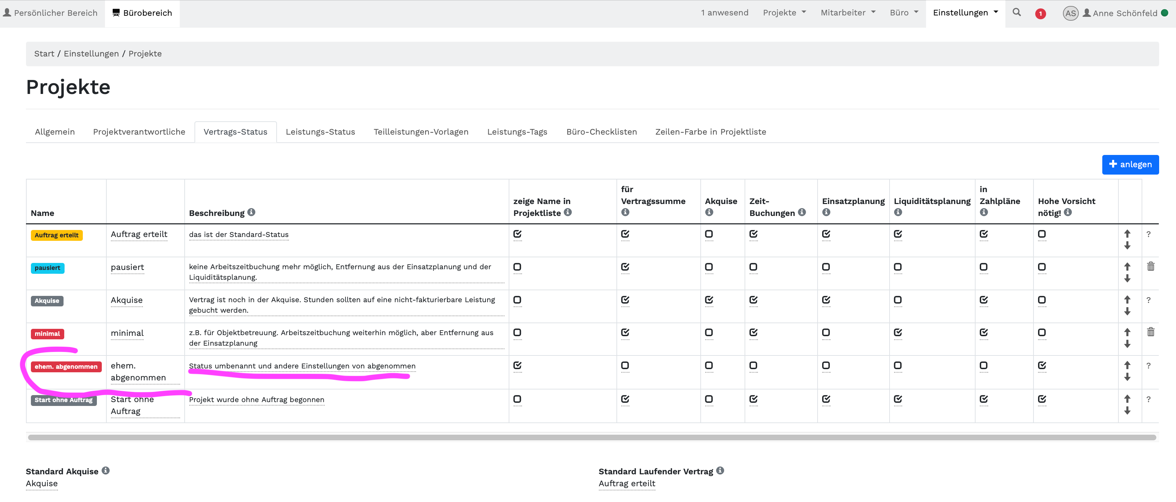Click red minimal color badge
Image resolution: width=1176 pixels, height=502 pixels.
click(47, 334)
